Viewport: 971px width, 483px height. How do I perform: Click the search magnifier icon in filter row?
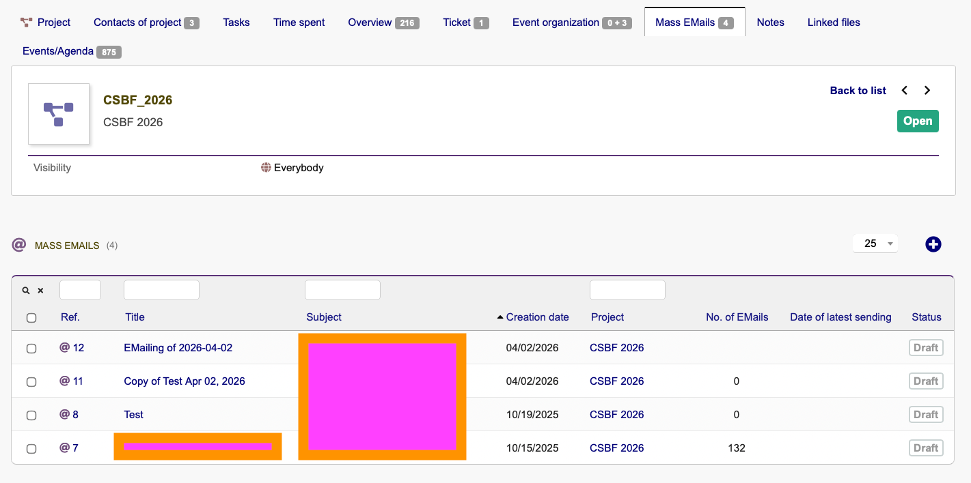pyautogui.click(x=26, y=291)
